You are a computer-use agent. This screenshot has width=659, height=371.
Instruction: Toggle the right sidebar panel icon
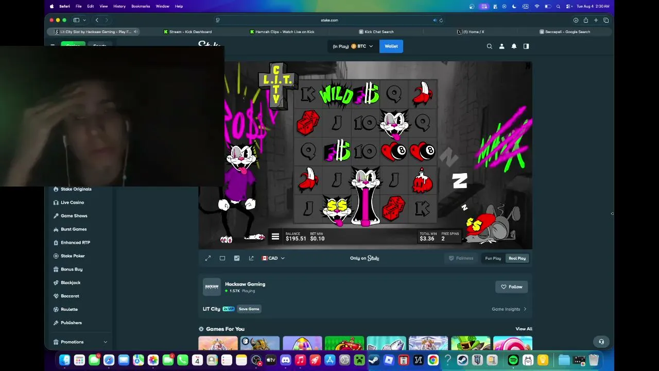[x=526, y=46]
